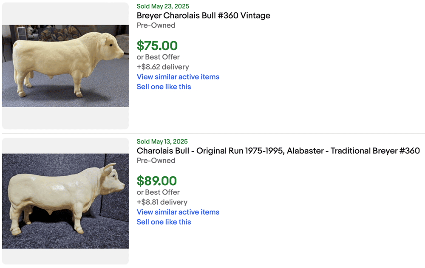Click the first bull photo on carpet
This screenshot has height=268, width=425.
[x=65, y=66]
